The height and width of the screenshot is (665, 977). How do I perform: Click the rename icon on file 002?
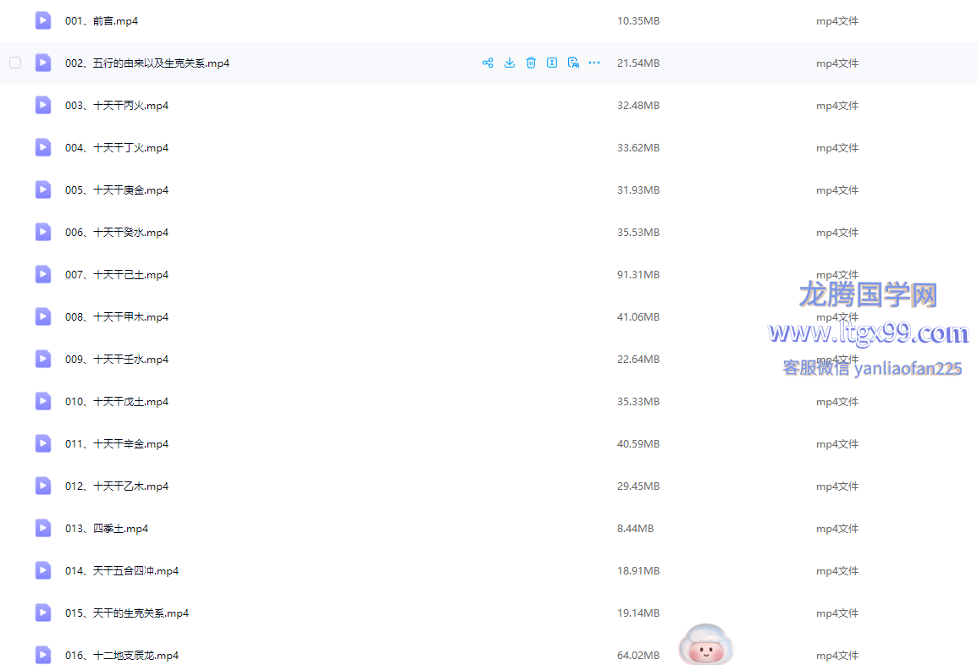point(552,63)
